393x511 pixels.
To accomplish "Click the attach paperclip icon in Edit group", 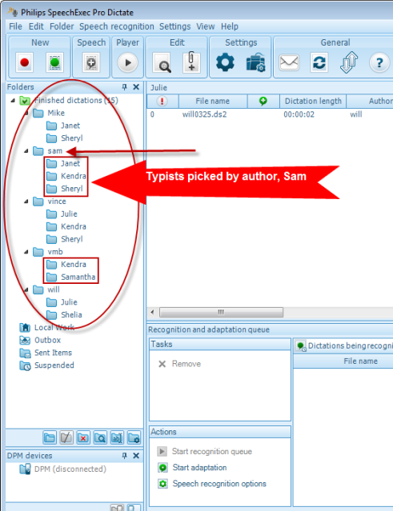I will click(191, 62).
